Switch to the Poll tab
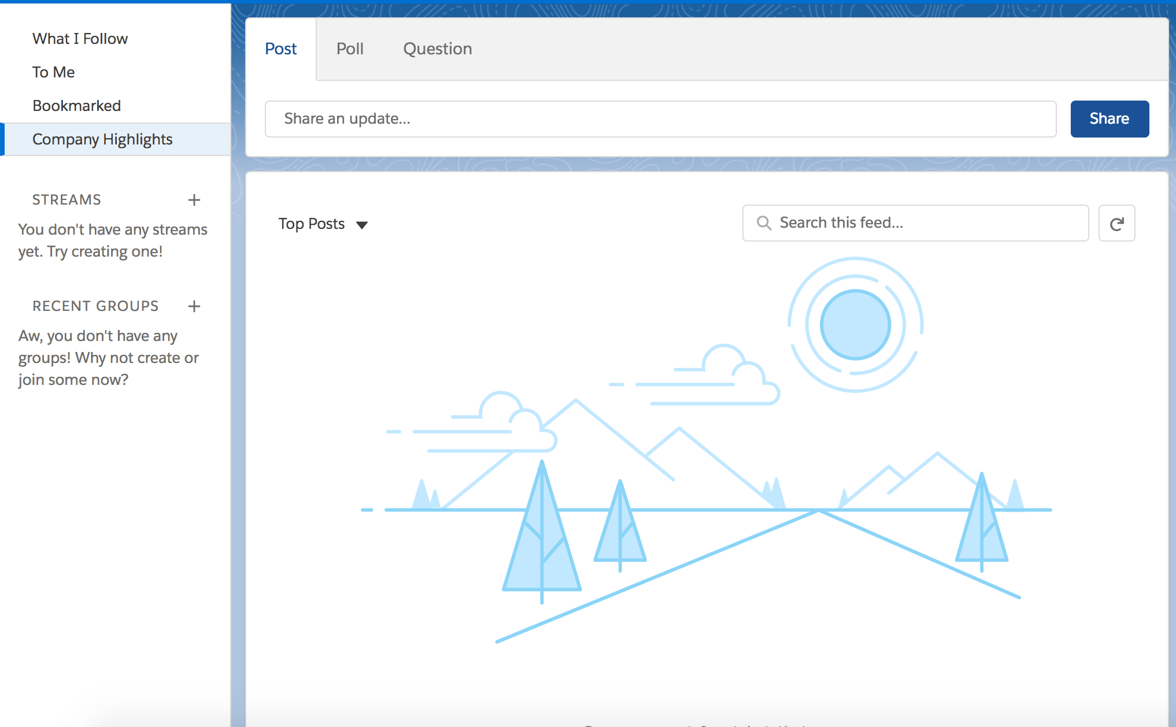The height and width of the screenshot is (727, 1176). click(350, 49)
